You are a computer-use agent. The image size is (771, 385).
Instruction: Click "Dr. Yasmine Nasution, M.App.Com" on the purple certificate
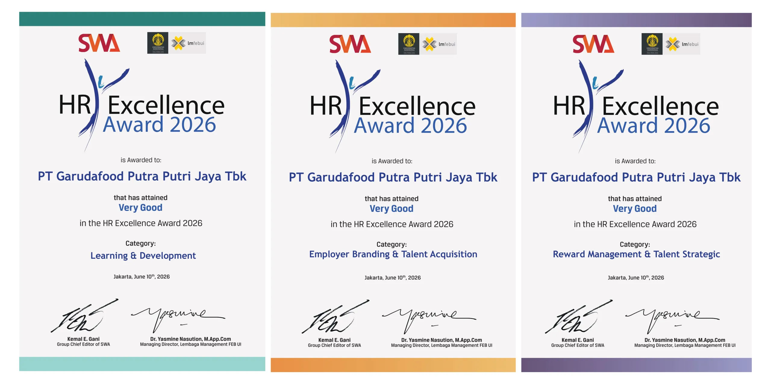[x=685, y=340]
